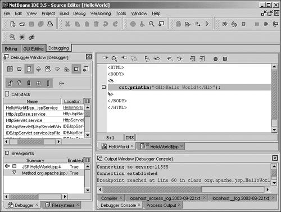Open the localhost_access_log.2003-09-22.txt output tab

(166, 198)
